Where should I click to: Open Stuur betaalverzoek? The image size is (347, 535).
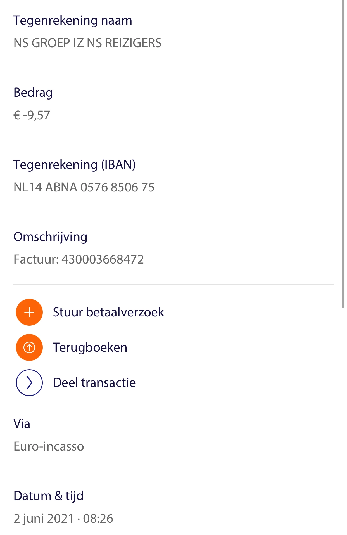tap(108, 312)
